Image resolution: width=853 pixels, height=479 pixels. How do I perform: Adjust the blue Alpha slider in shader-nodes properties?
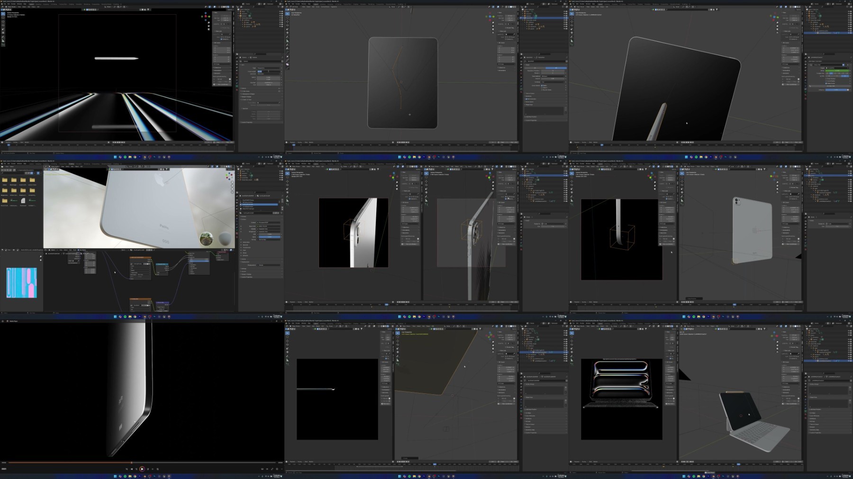[x=270, y=237]
